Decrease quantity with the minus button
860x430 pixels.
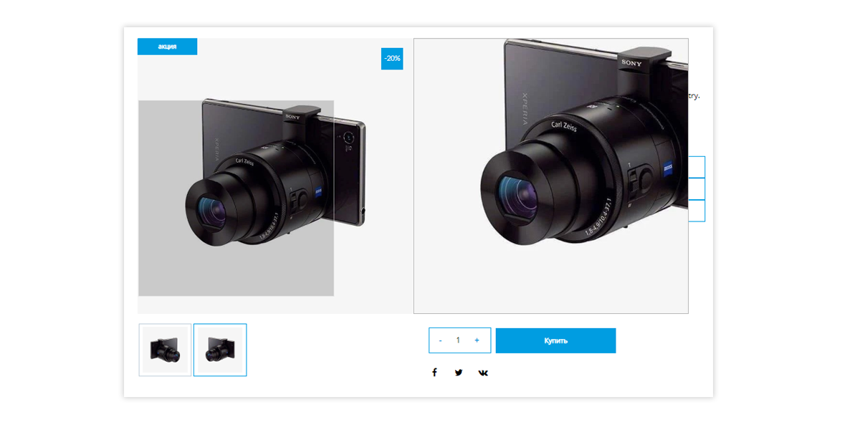(440, 340)
